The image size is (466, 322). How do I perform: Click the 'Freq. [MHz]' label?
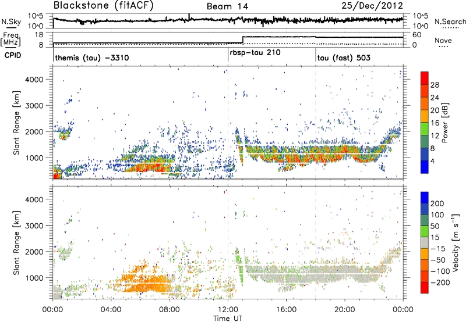click(x=11, y=40)
